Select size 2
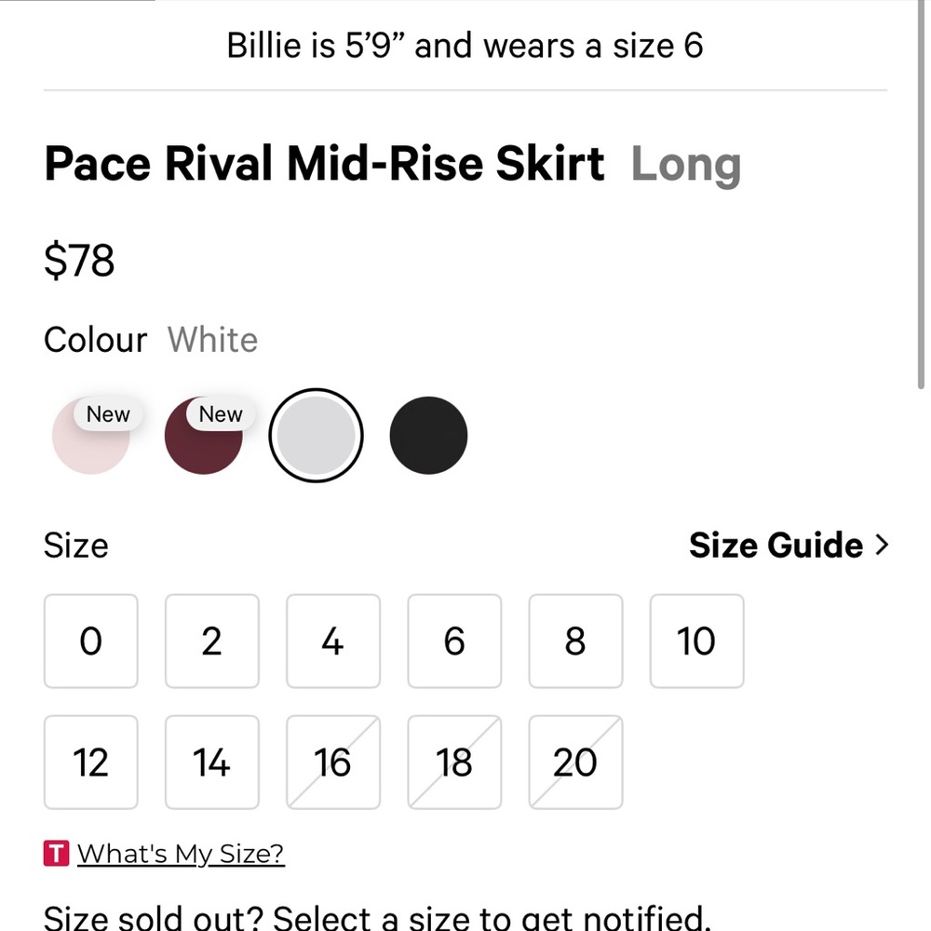Viewport: 931px width, 931px height. click(211, 641)
